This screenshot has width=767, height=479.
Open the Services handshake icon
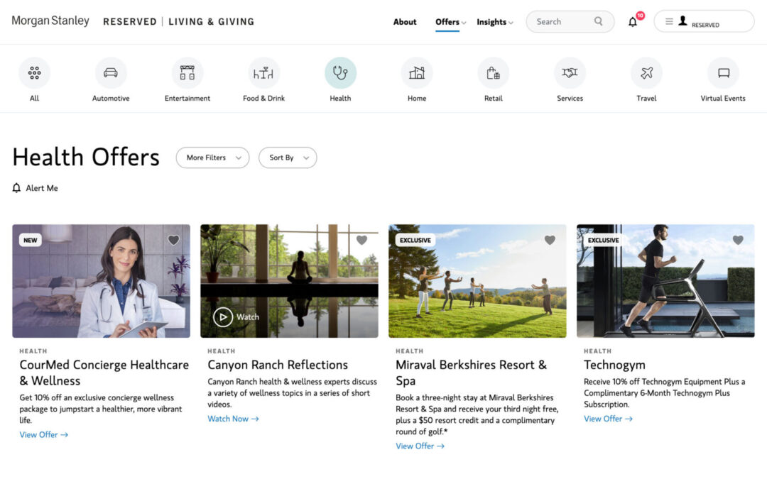pyautogui.click(x=570, y=73)
